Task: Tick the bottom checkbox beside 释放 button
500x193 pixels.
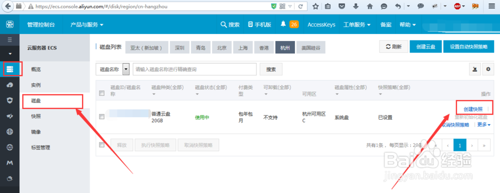Action: point(101,144)
